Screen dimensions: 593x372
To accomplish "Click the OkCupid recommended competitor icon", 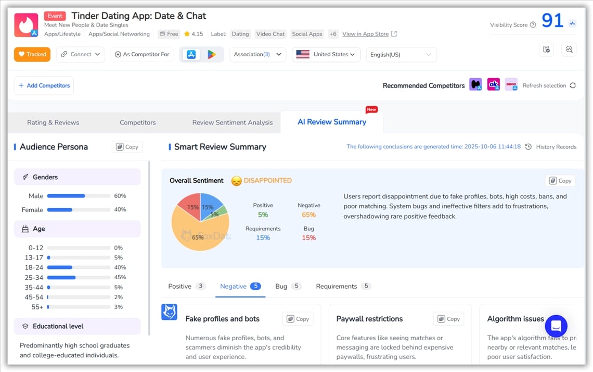I will 493,85.
